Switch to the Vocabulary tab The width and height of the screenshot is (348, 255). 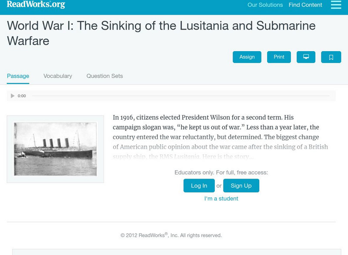click(57, 76)
